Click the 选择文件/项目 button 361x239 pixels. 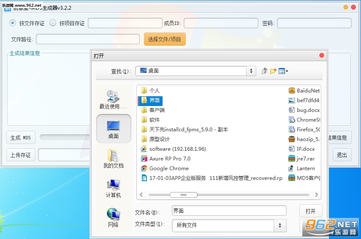click(165, 39)
